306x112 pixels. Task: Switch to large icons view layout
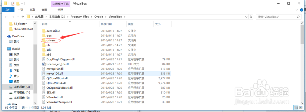[301, 107]
